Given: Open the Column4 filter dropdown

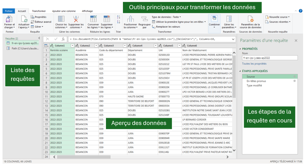Looking at the screenshot, I should pyautogui.click(x=155, y=46).
